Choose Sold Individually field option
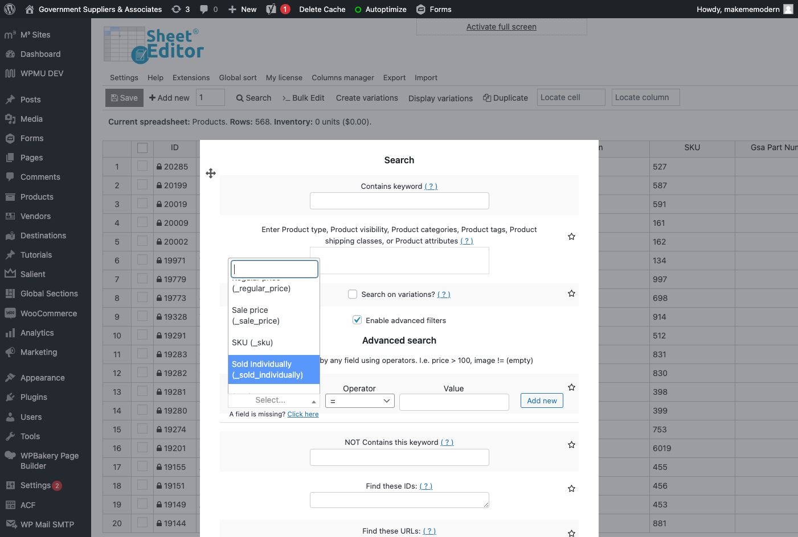798x537 pixels. [274, 369]
